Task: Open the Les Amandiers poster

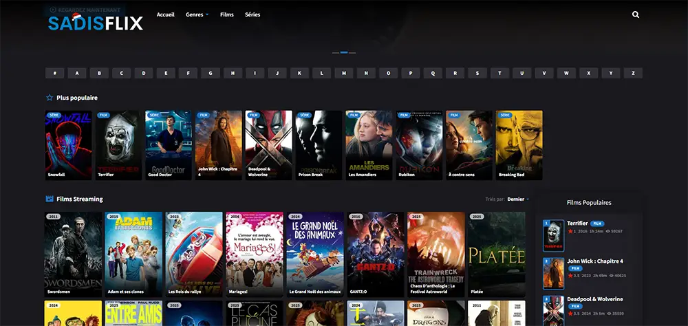Action: pos(369,145)
